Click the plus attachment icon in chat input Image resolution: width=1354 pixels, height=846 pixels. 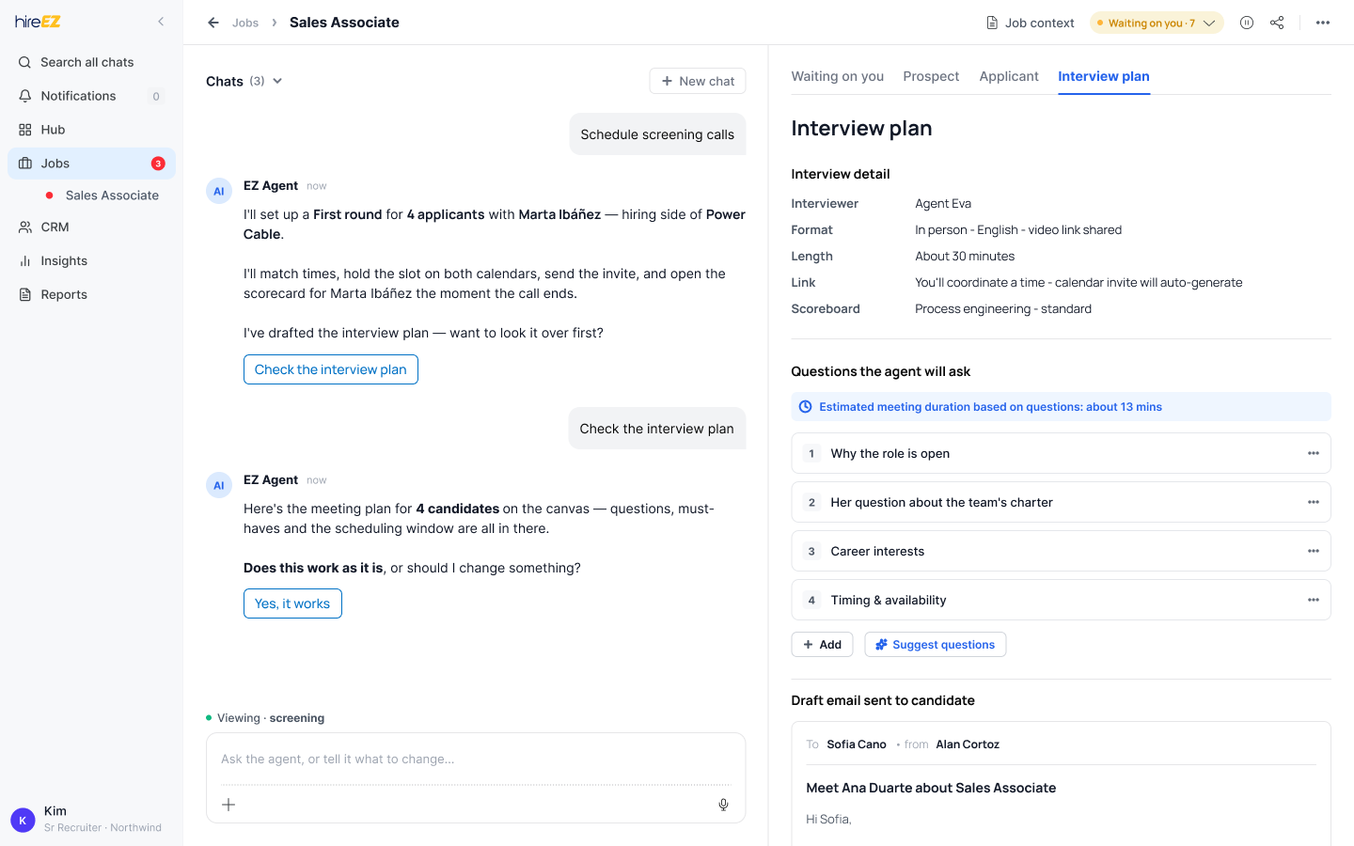point(228,805)
